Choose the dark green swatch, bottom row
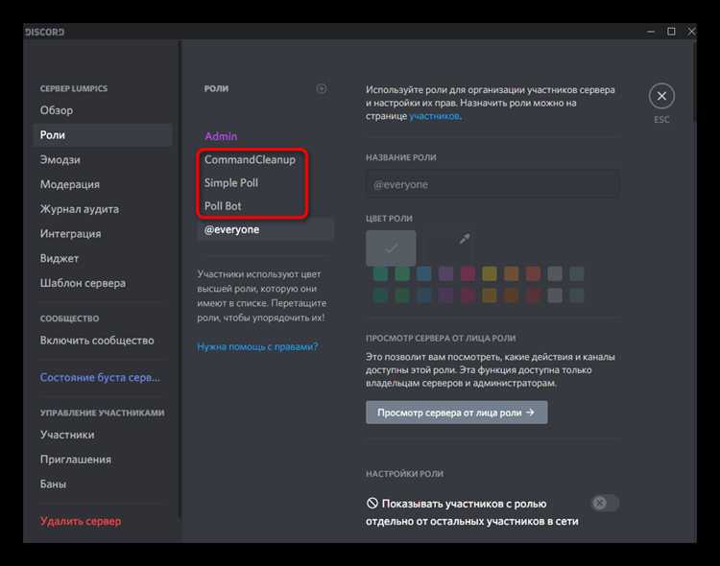Screen dimensions: 720x566 click(x=402, y=295)
